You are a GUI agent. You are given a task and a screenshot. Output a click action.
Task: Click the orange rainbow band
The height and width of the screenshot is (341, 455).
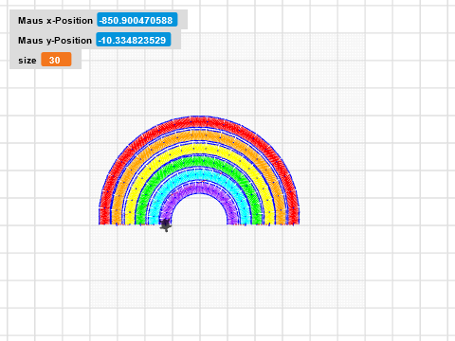click(199, 135)
